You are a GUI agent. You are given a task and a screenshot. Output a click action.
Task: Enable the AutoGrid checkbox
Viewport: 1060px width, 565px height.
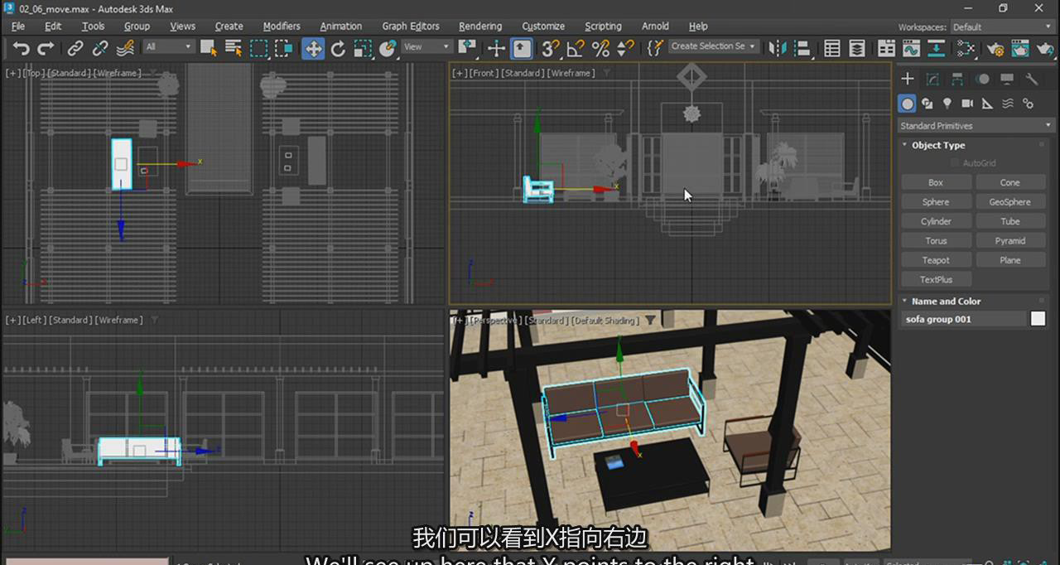point(955,163)
